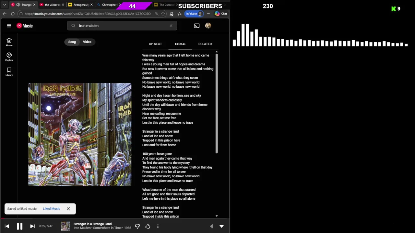Screen dimensions: 415x233
Task: Click the lyrics scrollbar up arrow
Action: [x=217, y=52]
